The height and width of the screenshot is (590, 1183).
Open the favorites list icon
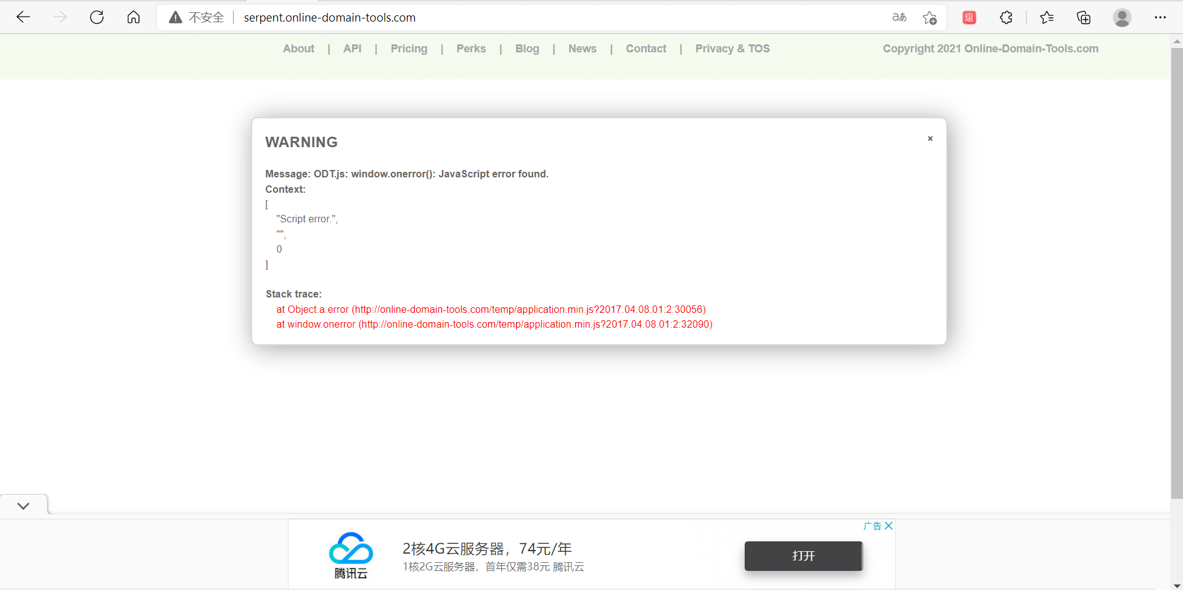pos(1046,17)
